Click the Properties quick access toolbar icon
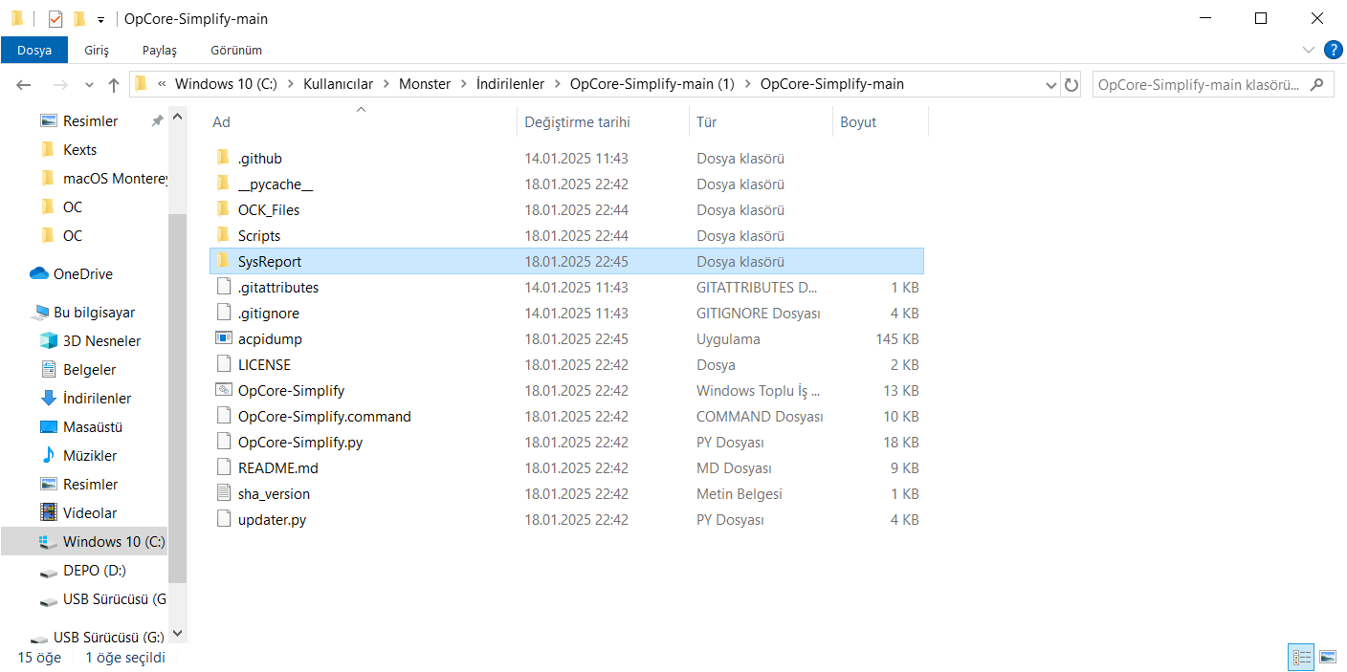 coord(55,18)
